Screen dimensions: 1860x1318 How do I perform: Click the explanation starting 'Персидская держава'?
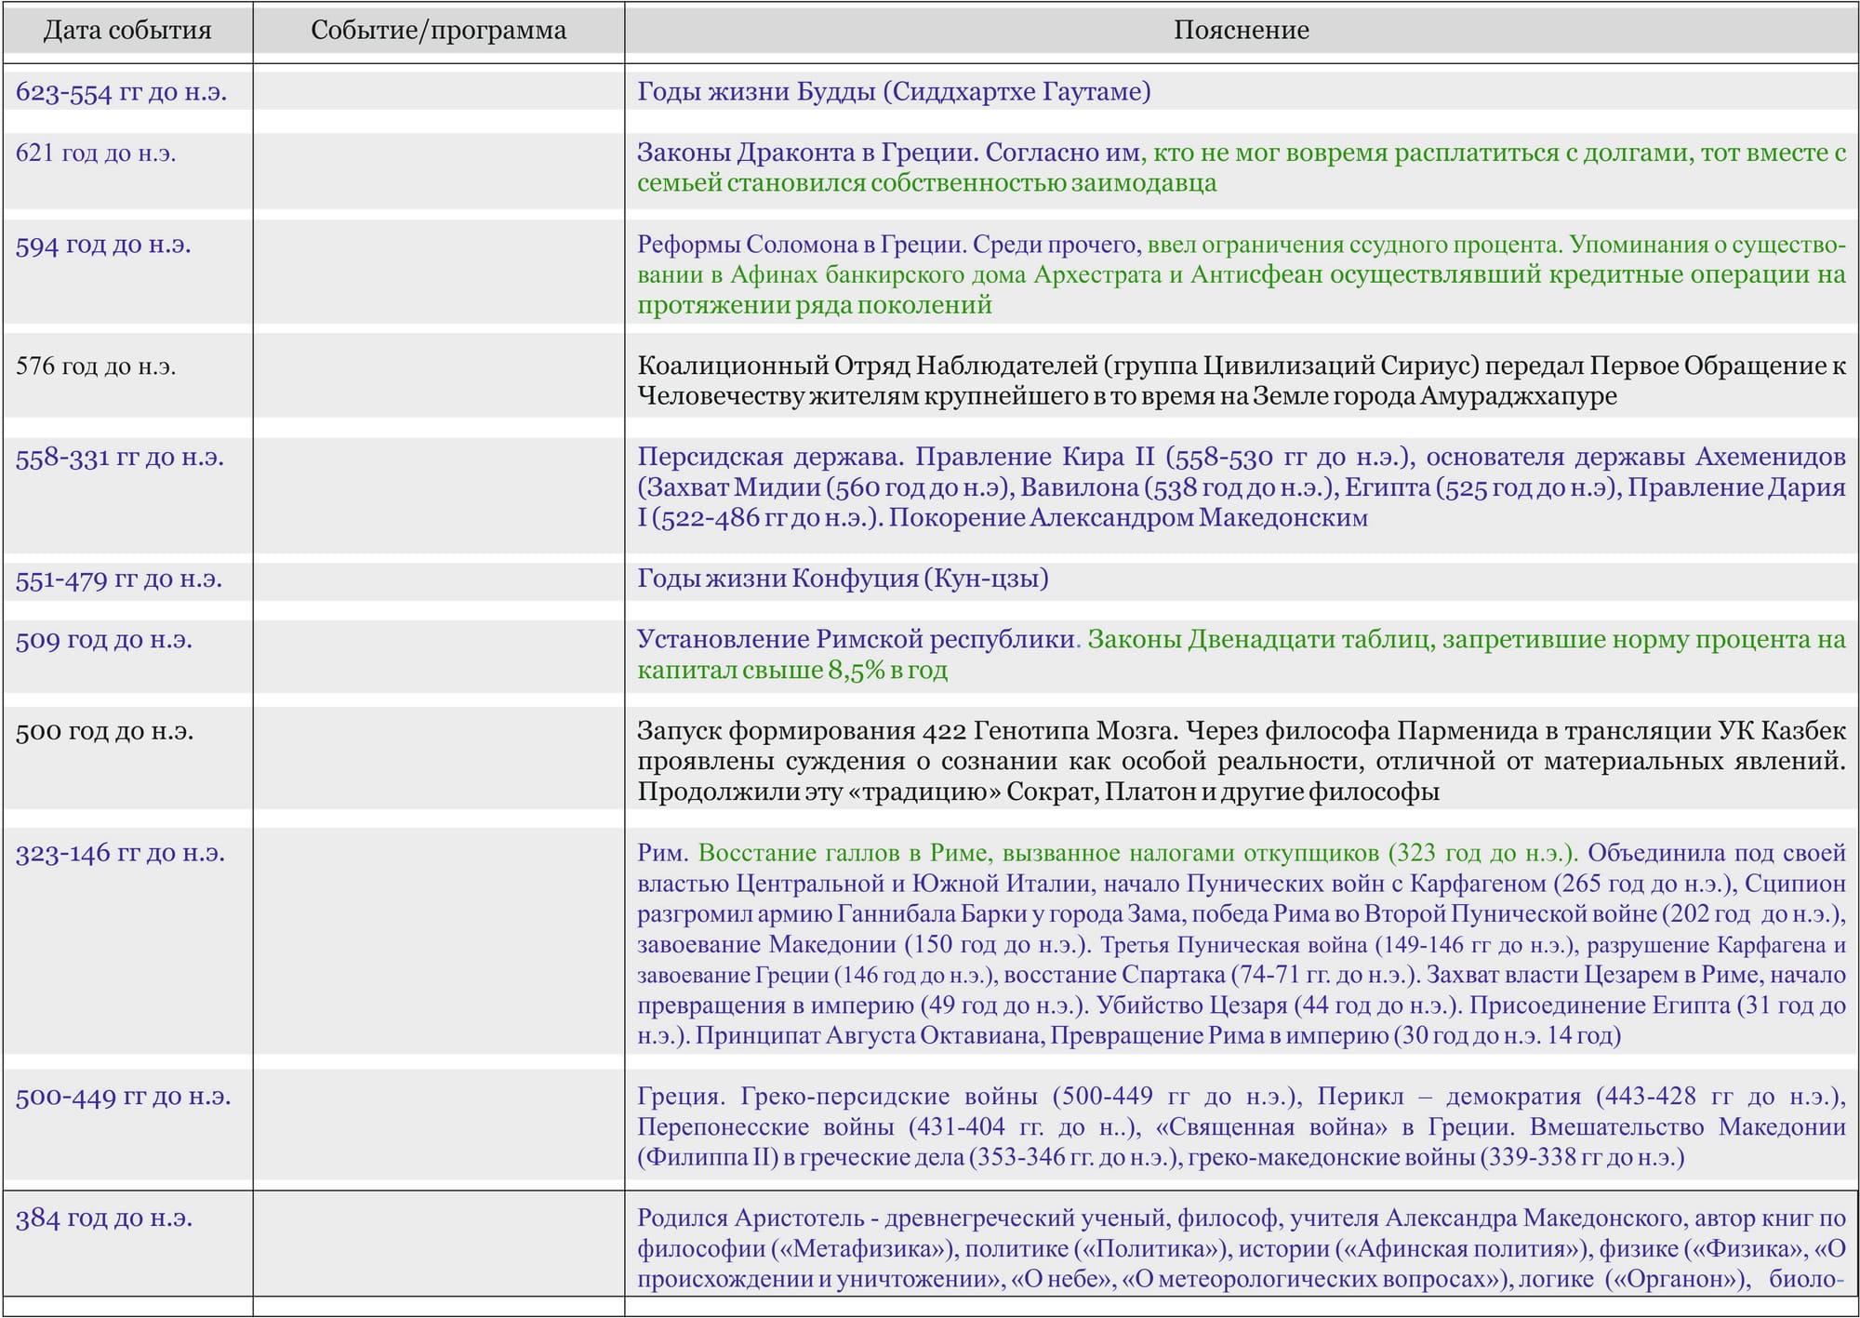tap(1242, 488)
